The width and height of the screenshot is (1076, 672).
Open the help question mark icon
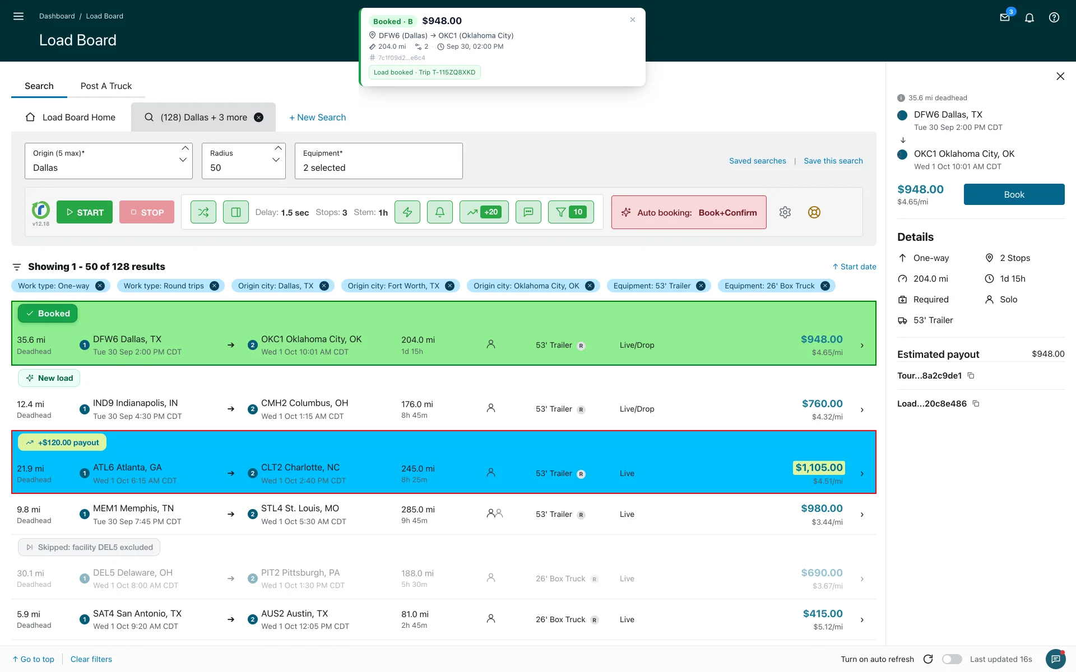point(1054,17)
